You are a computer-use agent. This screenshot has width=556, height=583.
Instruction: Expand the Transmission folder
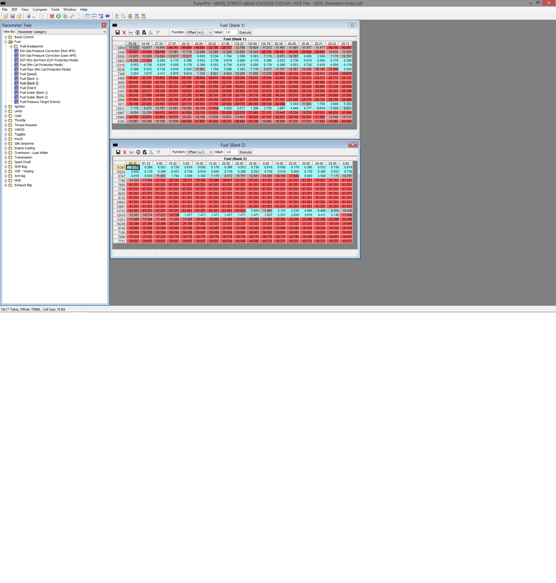[x=6, y=157]
